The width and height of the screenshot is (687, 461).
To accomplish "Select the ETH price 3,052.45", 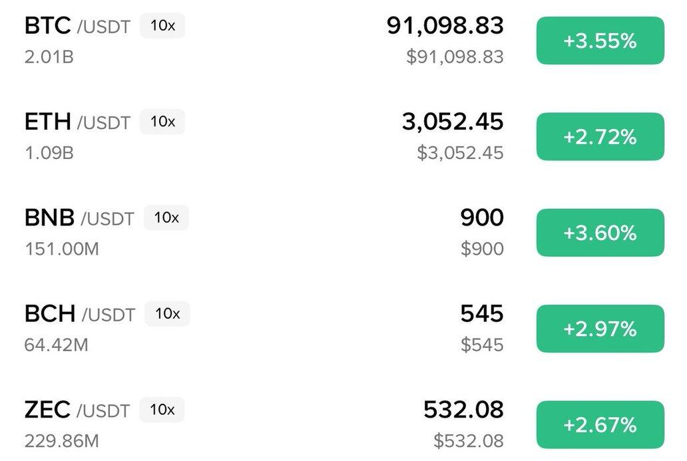I will 453,122.
